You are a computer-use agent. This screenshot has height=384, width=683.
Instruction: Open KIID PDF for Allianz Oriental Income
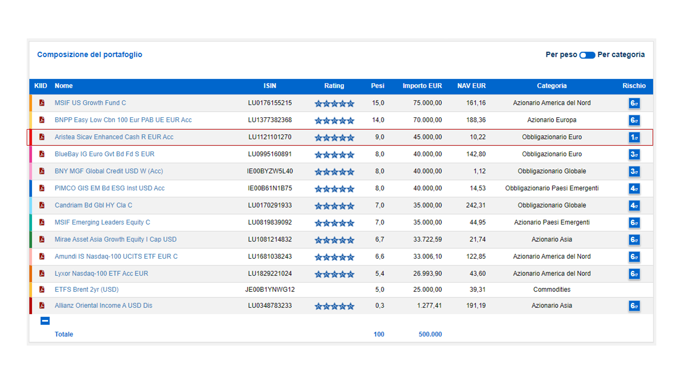(x=42, y=306)
